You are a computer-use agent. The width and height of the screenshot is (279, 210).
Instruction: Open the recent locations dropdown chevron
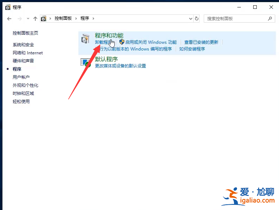[28, 18]
